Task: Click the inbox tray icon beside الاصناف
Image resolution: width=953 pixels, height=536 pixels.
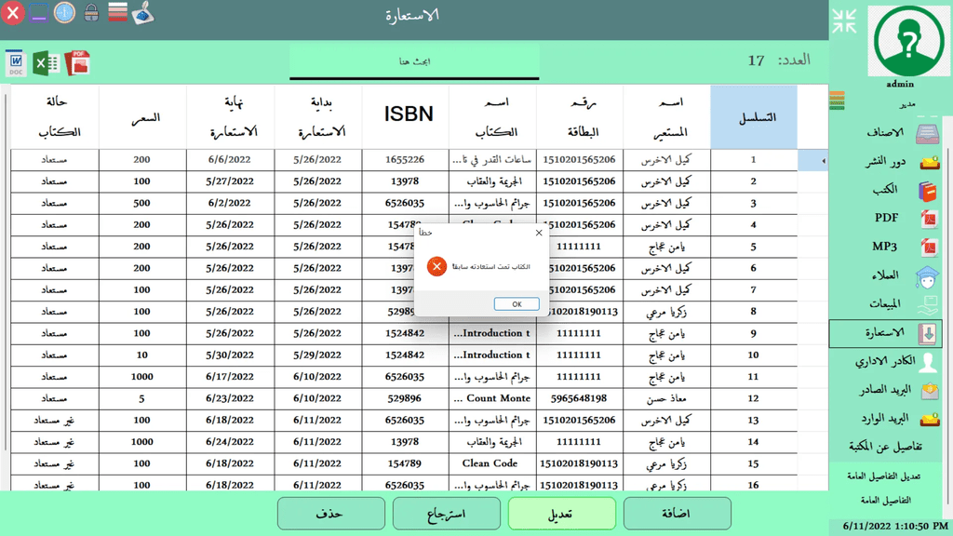Action: [928, 133]
